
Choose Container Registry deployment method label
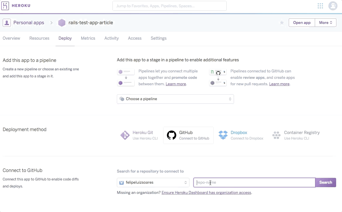302,132
